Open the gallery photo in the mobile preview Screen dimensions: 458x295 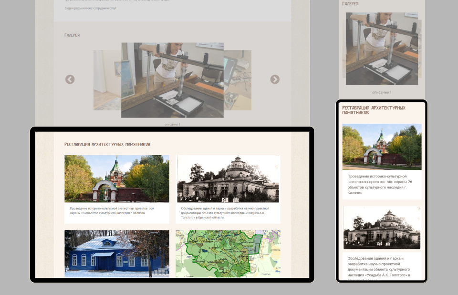[382, 48]
